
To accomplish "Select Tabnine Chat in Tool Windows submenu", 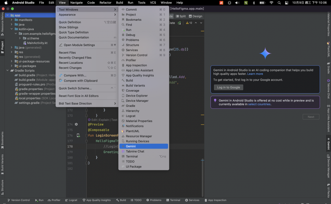I will (x=144, y=151).
